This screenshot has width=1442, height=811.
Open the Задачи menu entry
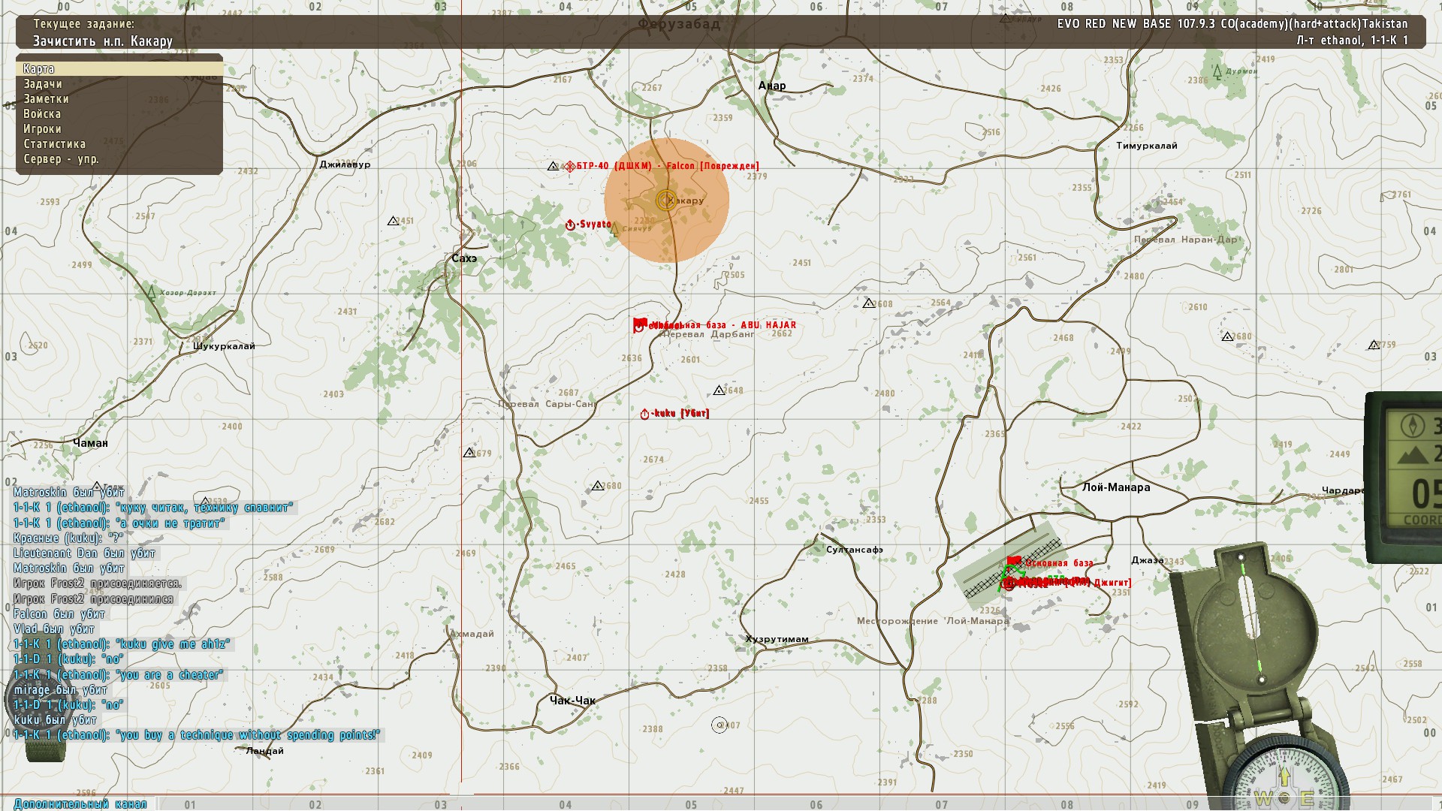[x=119, y=84]
